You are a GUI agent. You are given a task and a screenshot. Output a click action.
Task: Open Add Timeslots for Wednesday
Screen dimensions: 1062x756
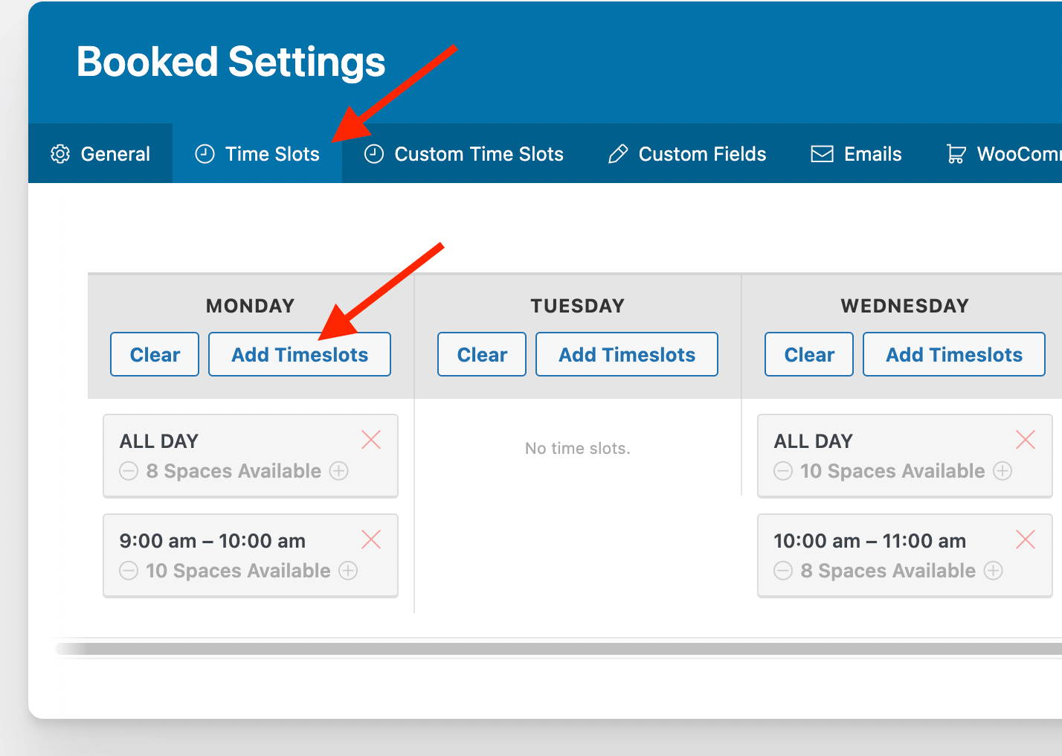pos(953,354)
